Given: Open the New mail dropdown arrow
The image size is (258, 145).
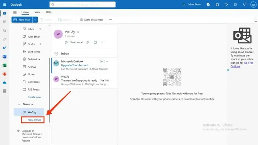Looking at the screenshot, I should point(35,20).
